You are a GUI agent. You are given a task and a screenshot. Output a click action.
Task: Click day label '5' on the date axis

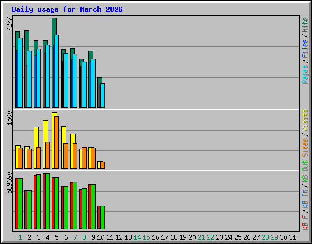[57, 237]
